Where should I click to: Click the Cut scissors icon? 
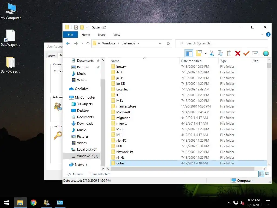pyautogui.click(x=212, y=53)
